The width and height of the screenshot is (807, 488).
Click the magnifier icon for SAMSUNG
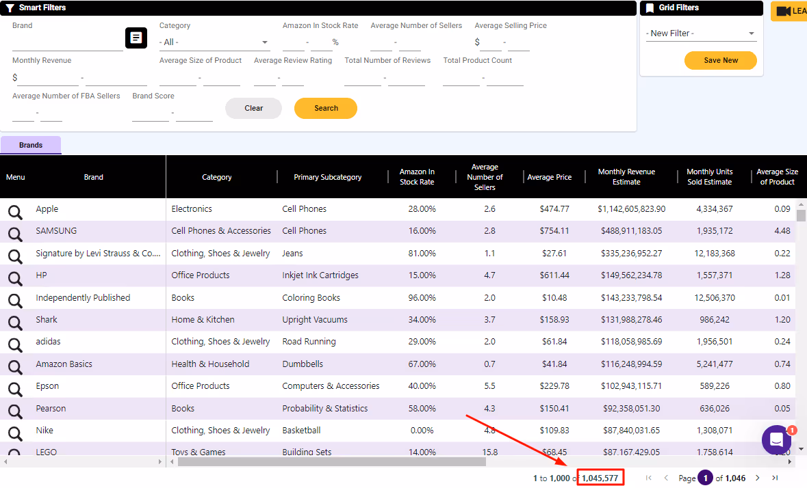(x=15, y=234)
